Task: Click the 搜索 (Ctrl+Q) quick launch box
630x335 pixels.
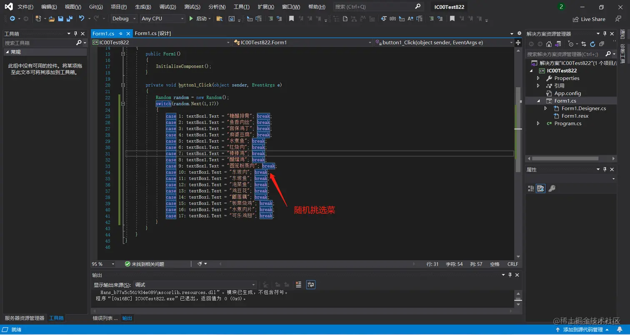Action: point(378,7)
